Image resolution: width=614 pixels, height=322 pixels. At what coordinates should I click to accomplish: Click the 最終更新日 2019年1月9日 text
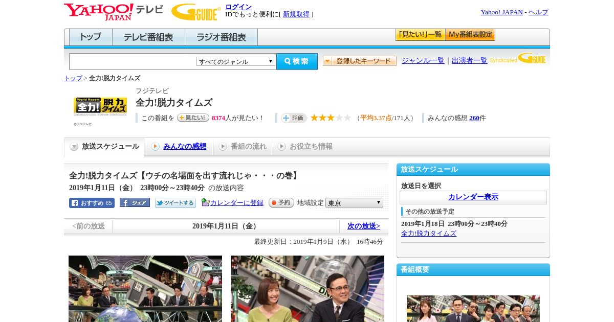pos(318,242)
